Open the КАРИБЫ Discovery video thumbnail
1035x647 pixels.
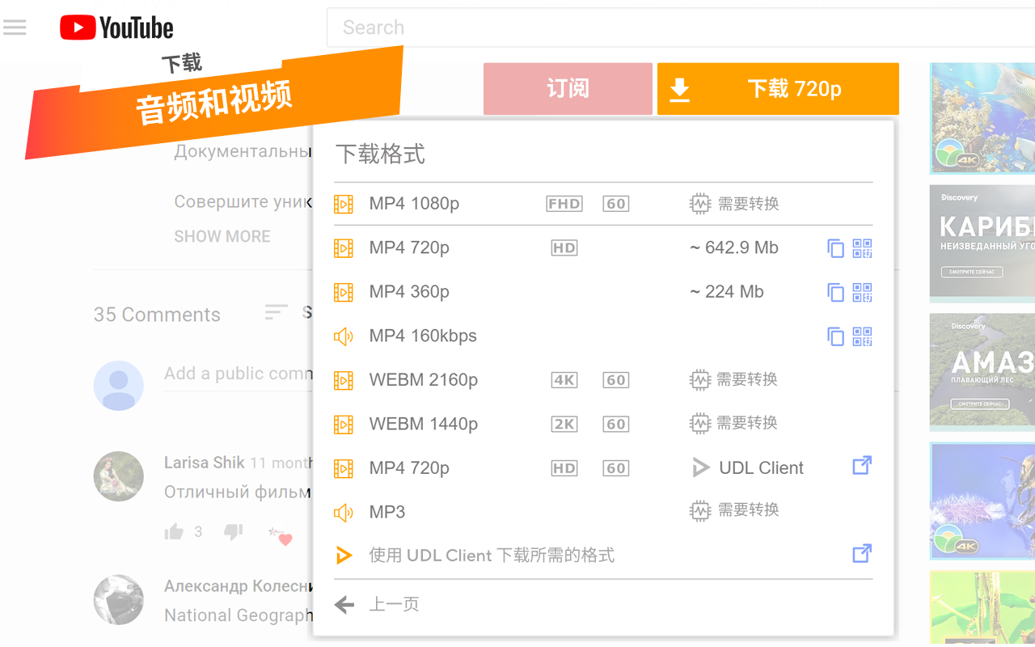click(x=982, y=243)
